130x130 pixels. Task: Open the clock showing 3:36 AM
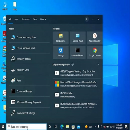[x=119, y=126]
